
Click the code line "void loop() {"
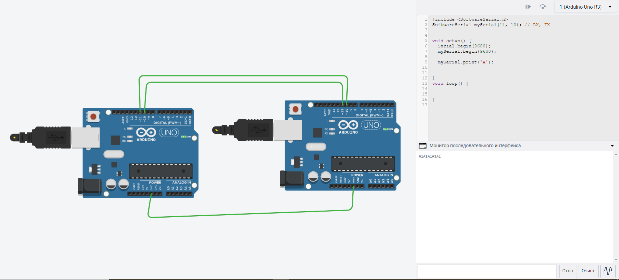pyautogui.click(x=450, y=83)
